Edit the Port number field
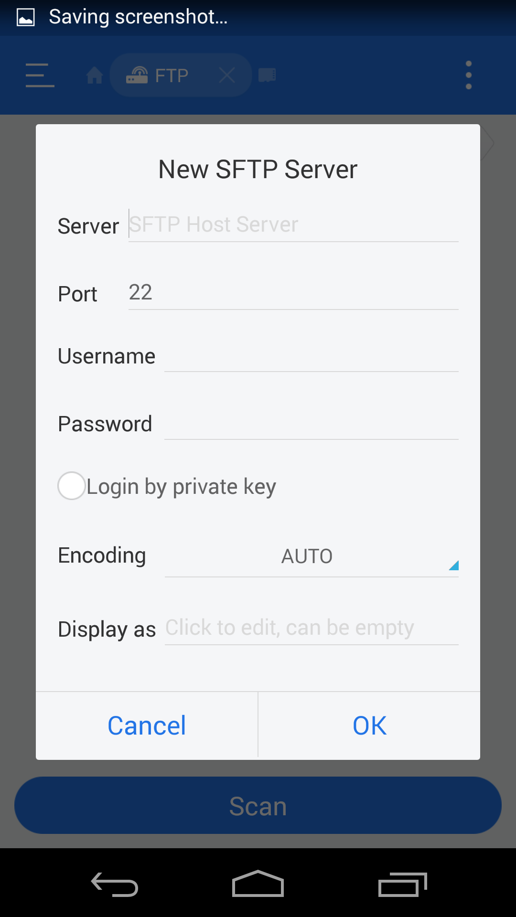 click(292, 292)
